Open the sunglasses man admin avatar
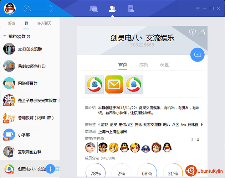This screenshot has height=178, width=225. tap(103, 147)
